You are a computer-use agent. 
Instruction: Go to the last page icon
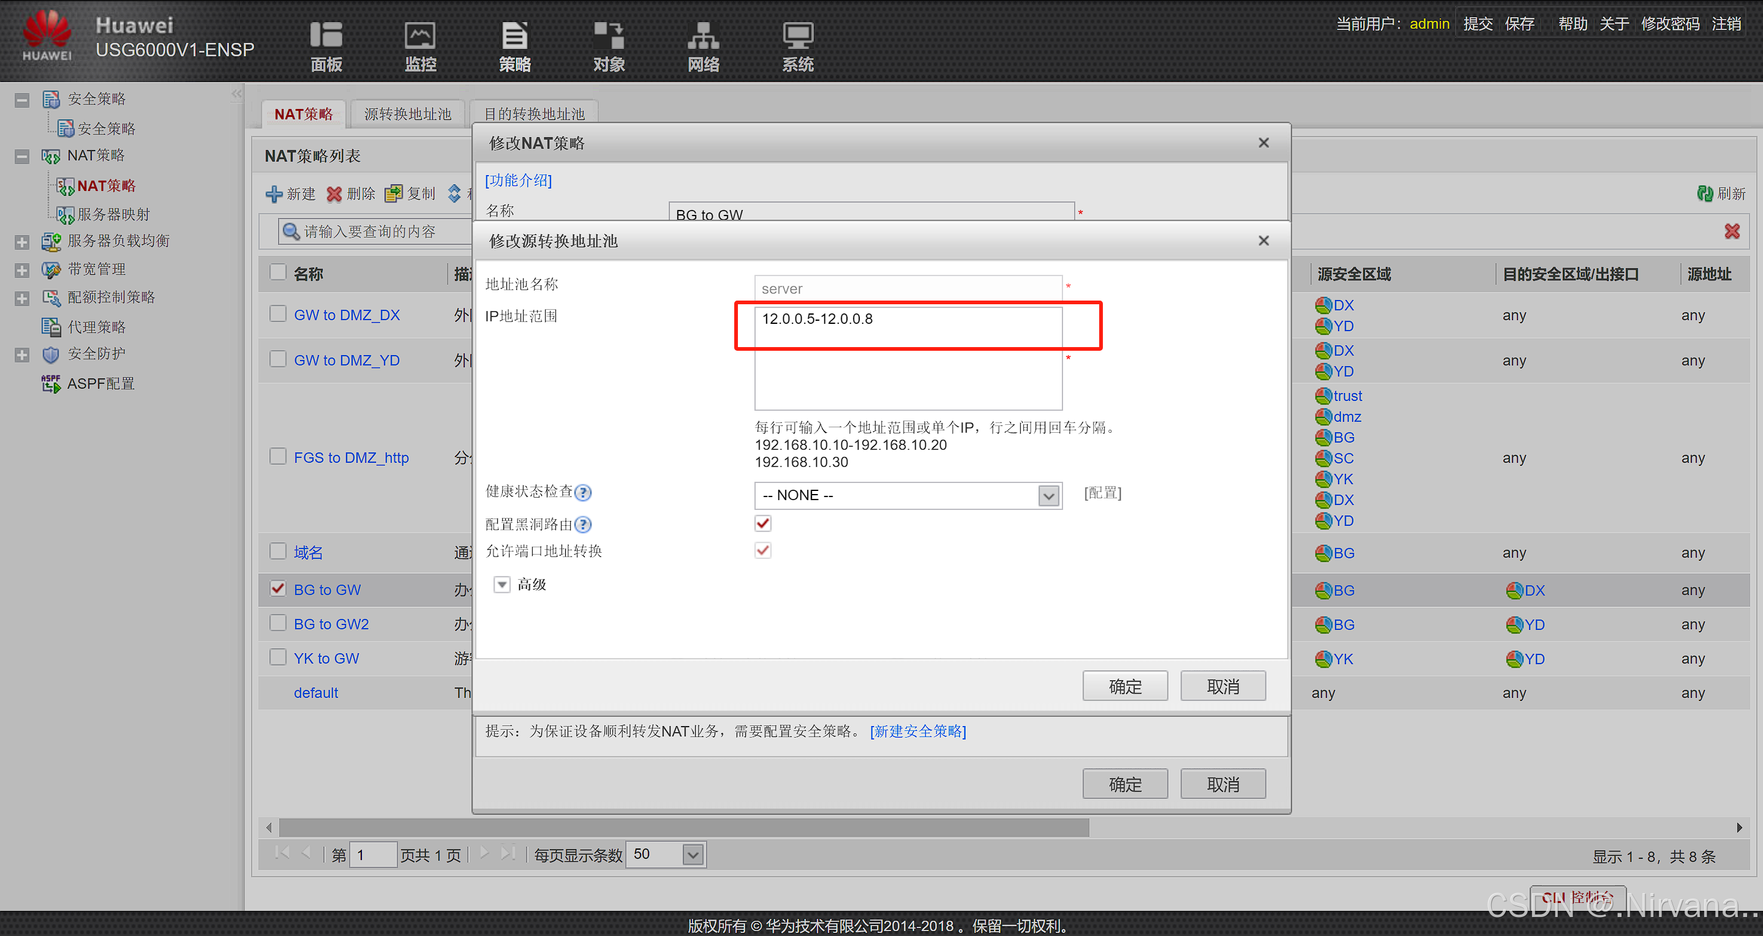click(x=508, y=853)
